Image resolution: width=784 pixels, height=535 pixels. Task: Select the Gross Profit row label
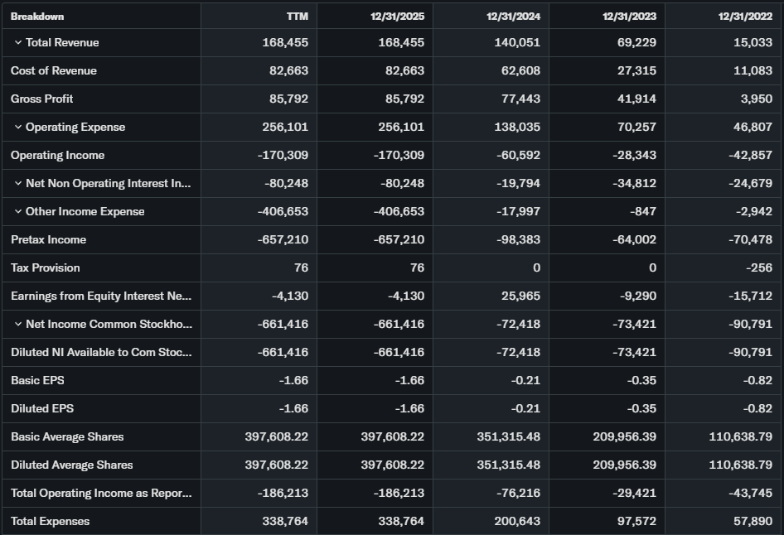pos(42,99)
